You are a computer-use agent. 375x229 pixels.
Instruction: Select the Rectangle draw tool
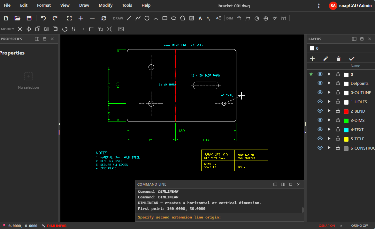[165, 18]
